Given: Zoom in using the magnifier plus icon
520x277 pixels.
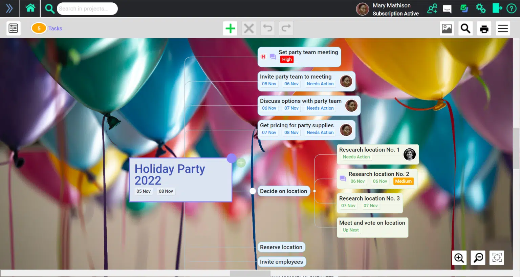Looking at the screenshot, I should point(459,258).
